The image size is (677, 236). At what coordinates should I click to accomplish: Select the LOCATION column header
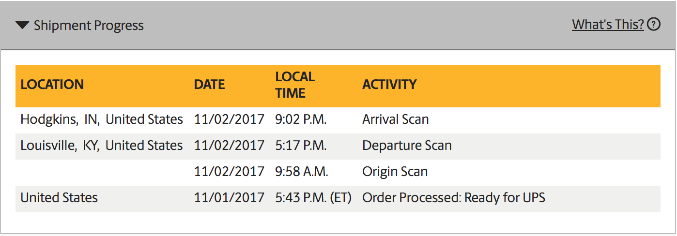pos(52,84)
